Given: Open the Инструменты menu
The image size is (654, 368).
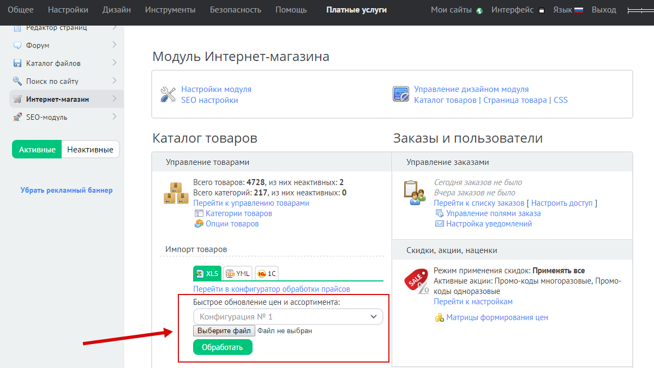Looking at the screenshot, I should tap(170, 10).
